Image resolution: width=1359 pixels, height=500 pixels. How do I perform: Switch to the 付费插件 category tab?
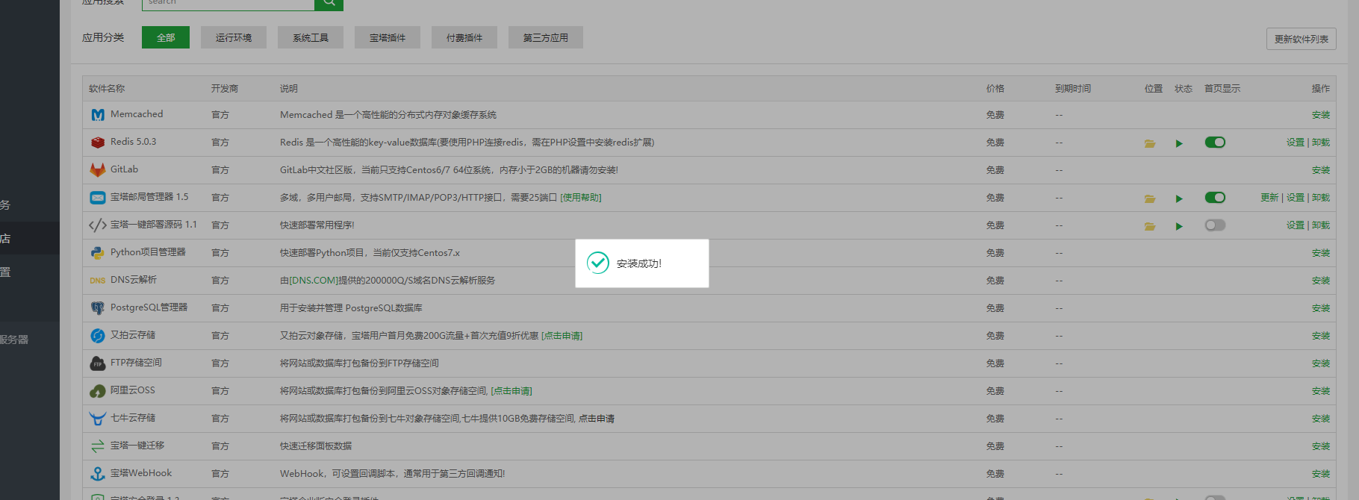(464, 37)
